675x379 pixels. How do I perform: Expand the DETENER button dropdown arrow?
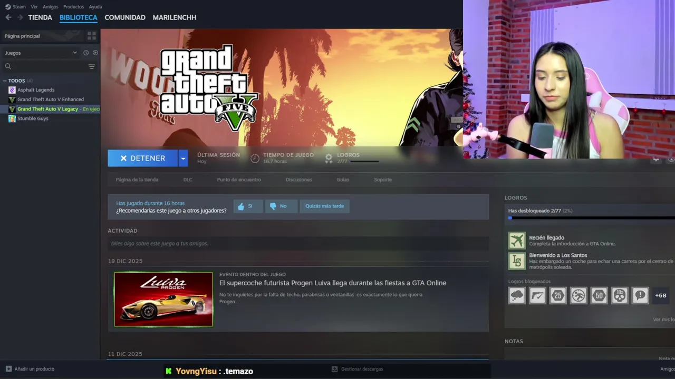[x=183, y=158]
